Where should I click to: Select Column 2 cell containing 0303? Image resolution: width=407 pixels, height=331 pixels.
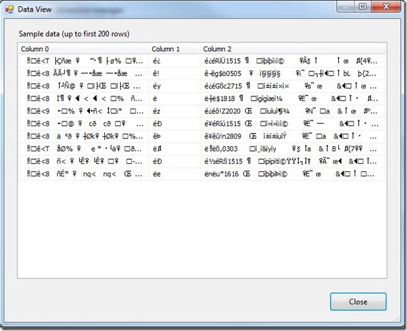pyautogui.click(x=292, y=149)
